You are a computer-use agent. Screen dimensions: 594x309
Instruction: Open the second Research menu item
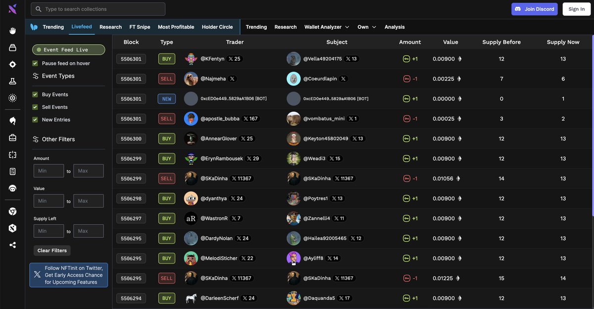click(286, 27)
